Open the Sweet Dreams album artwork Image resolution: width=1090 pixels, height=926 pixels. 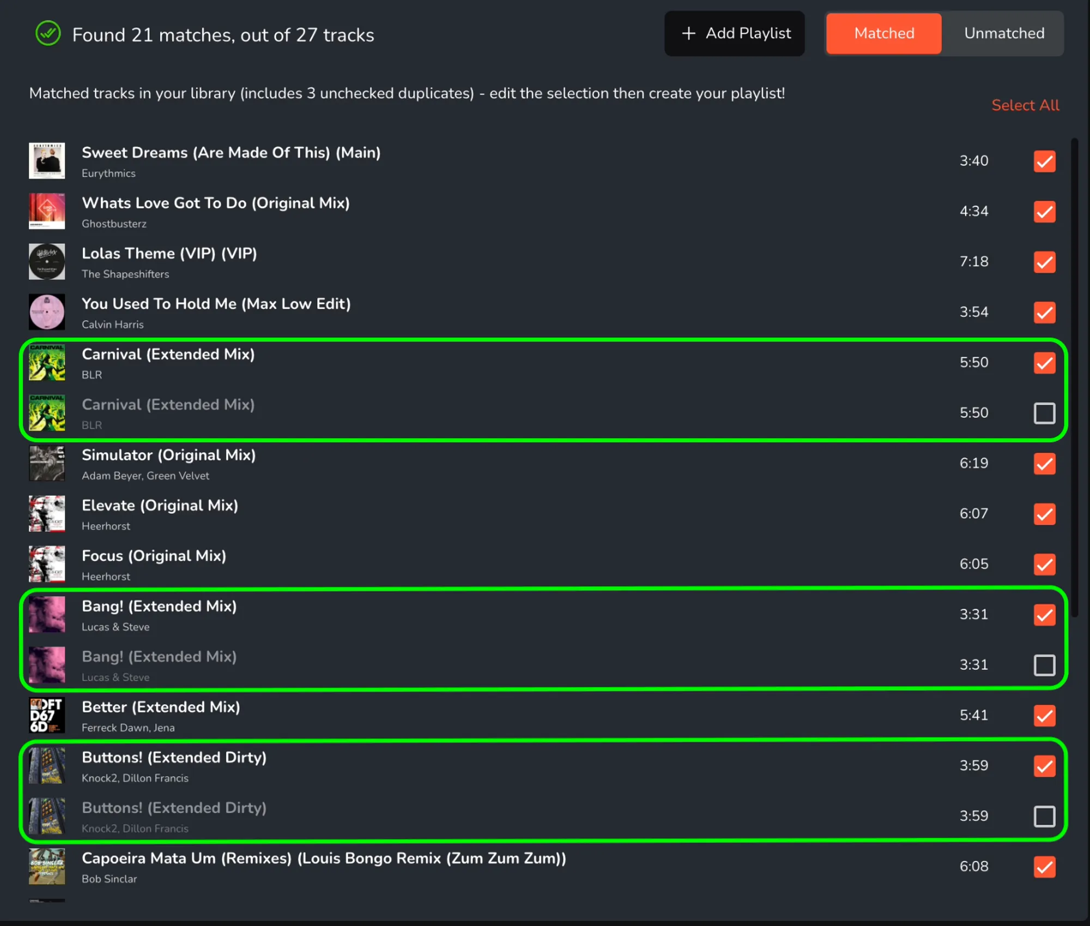point(47,161)
